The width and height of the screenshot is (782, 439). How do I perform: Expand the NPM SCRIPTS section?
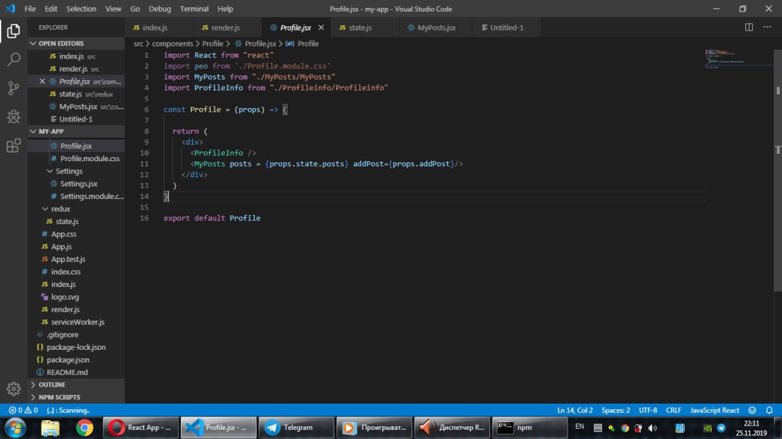59,397
